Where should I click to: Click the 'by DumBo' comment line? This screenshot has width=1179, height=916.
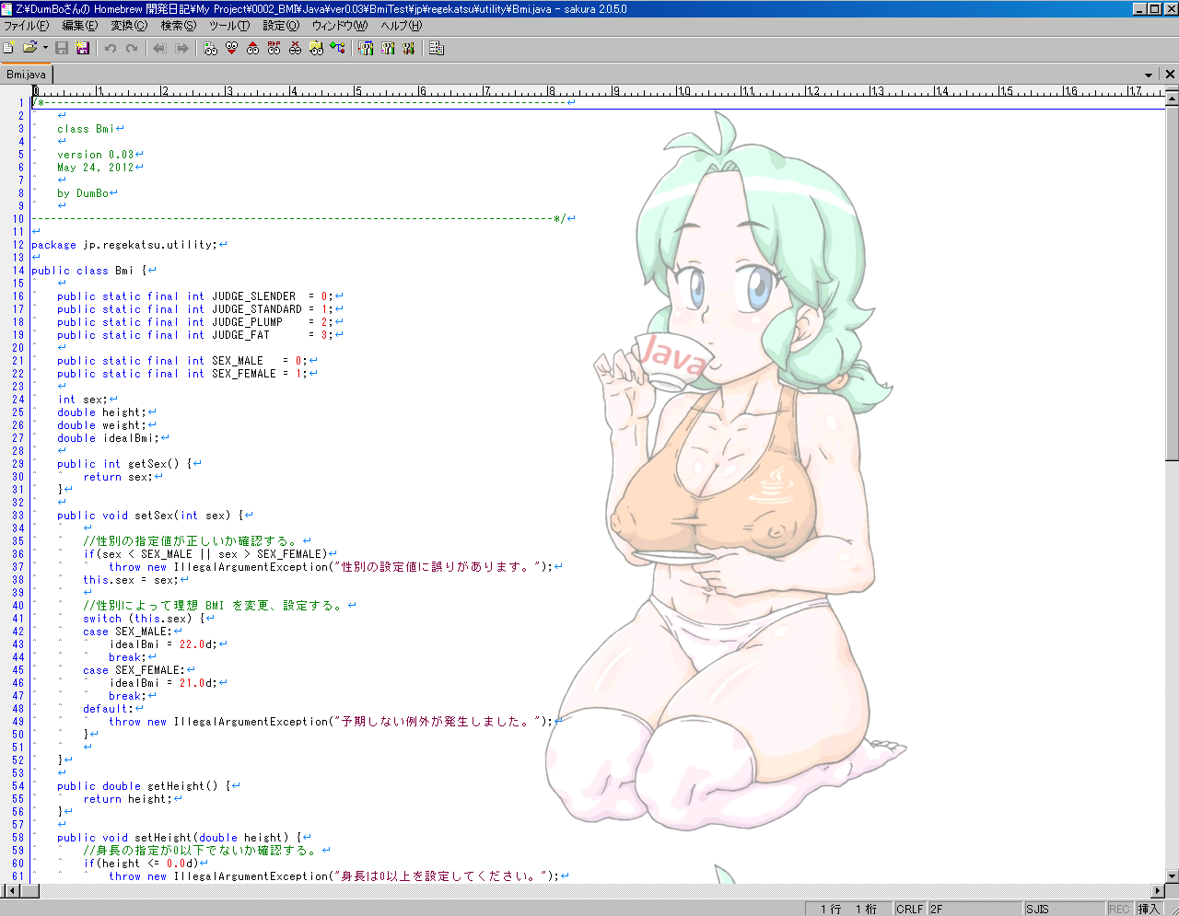pyautogui.click(x=83, y=193)
